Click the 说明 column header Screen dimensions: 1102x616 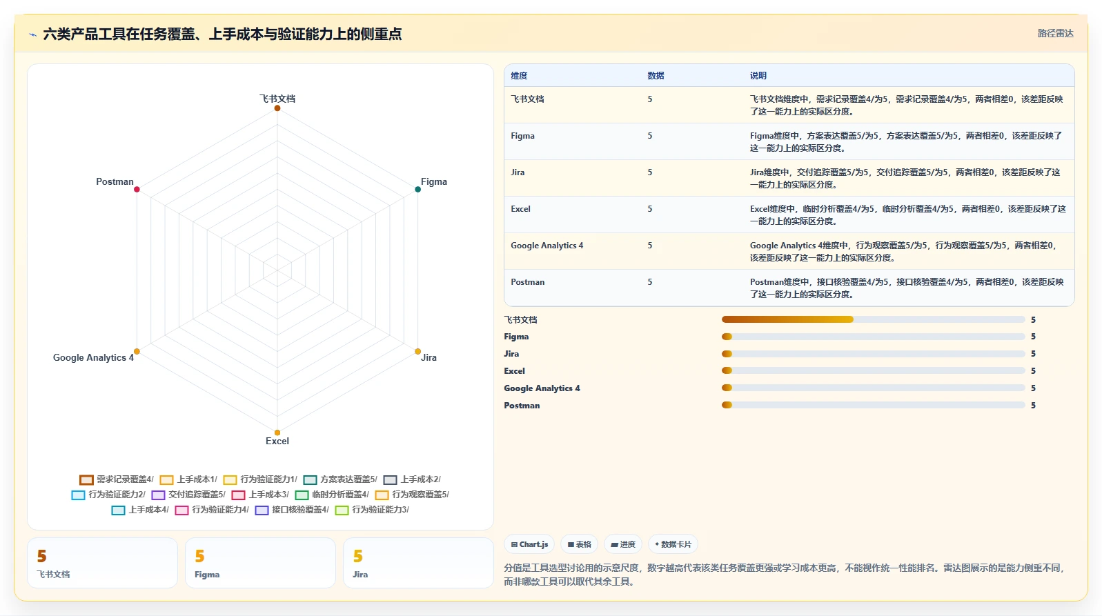pos(758,76)
